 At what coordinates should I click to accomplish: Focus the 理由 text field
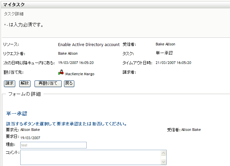[x=53, y=145]
